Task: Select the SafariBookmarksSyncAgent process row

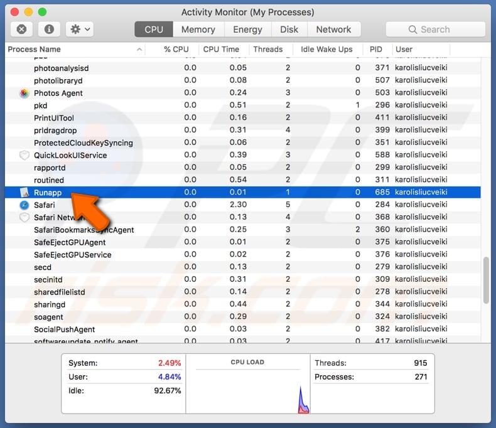Action: point(243,230)
